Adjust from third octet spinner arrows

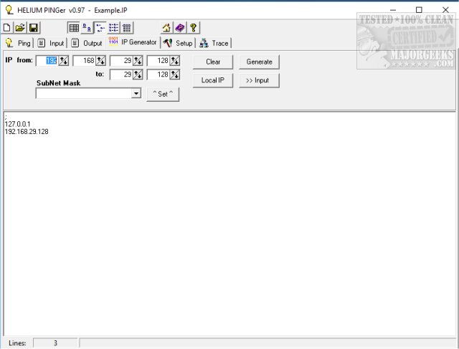(x=138, y=61)
